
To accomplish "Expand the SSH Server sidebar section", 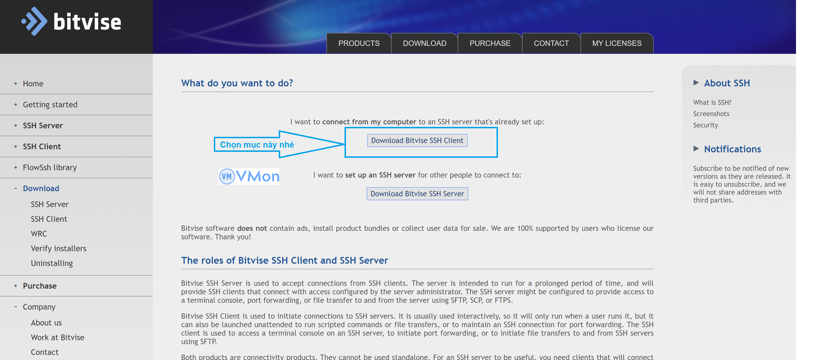I will pyautogui.click(x=16, y=125).
